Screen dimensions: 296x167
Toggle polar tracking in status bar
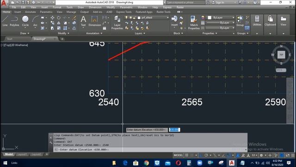206,155
